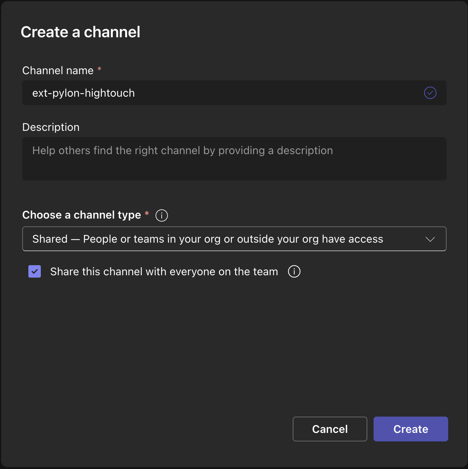
Task: Click the channel name validation checkmark icon
Action: [430, 93]
